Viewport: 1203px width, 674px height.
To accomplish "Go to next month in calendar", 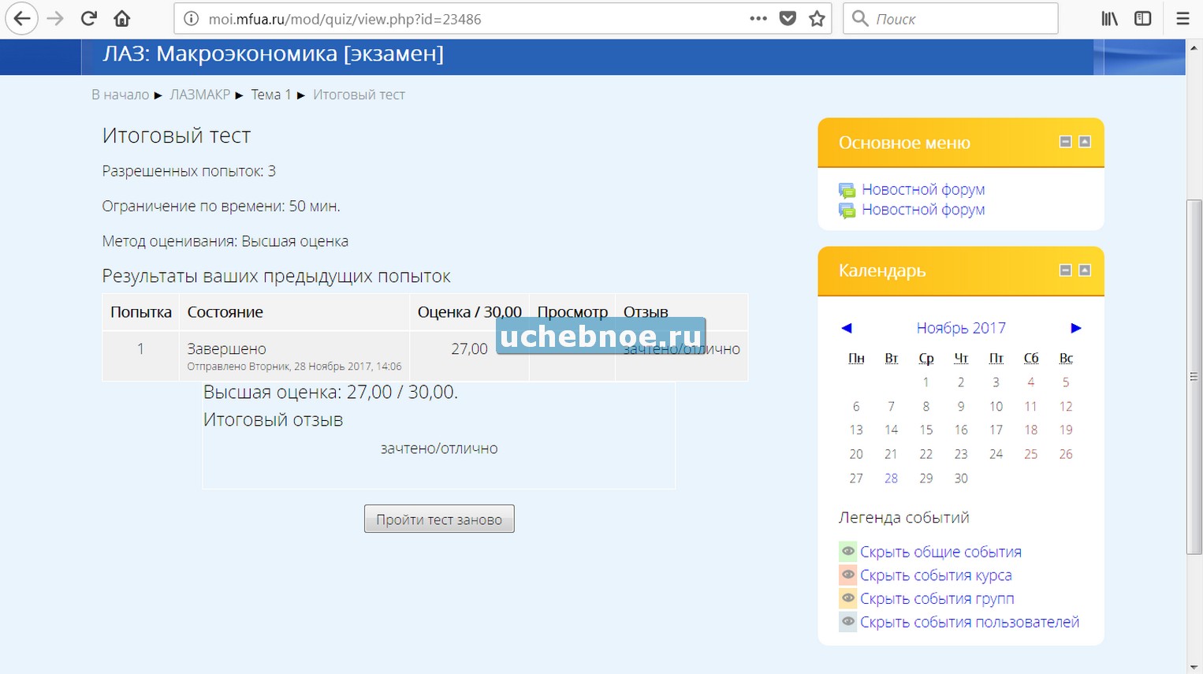I will 1076,328.
